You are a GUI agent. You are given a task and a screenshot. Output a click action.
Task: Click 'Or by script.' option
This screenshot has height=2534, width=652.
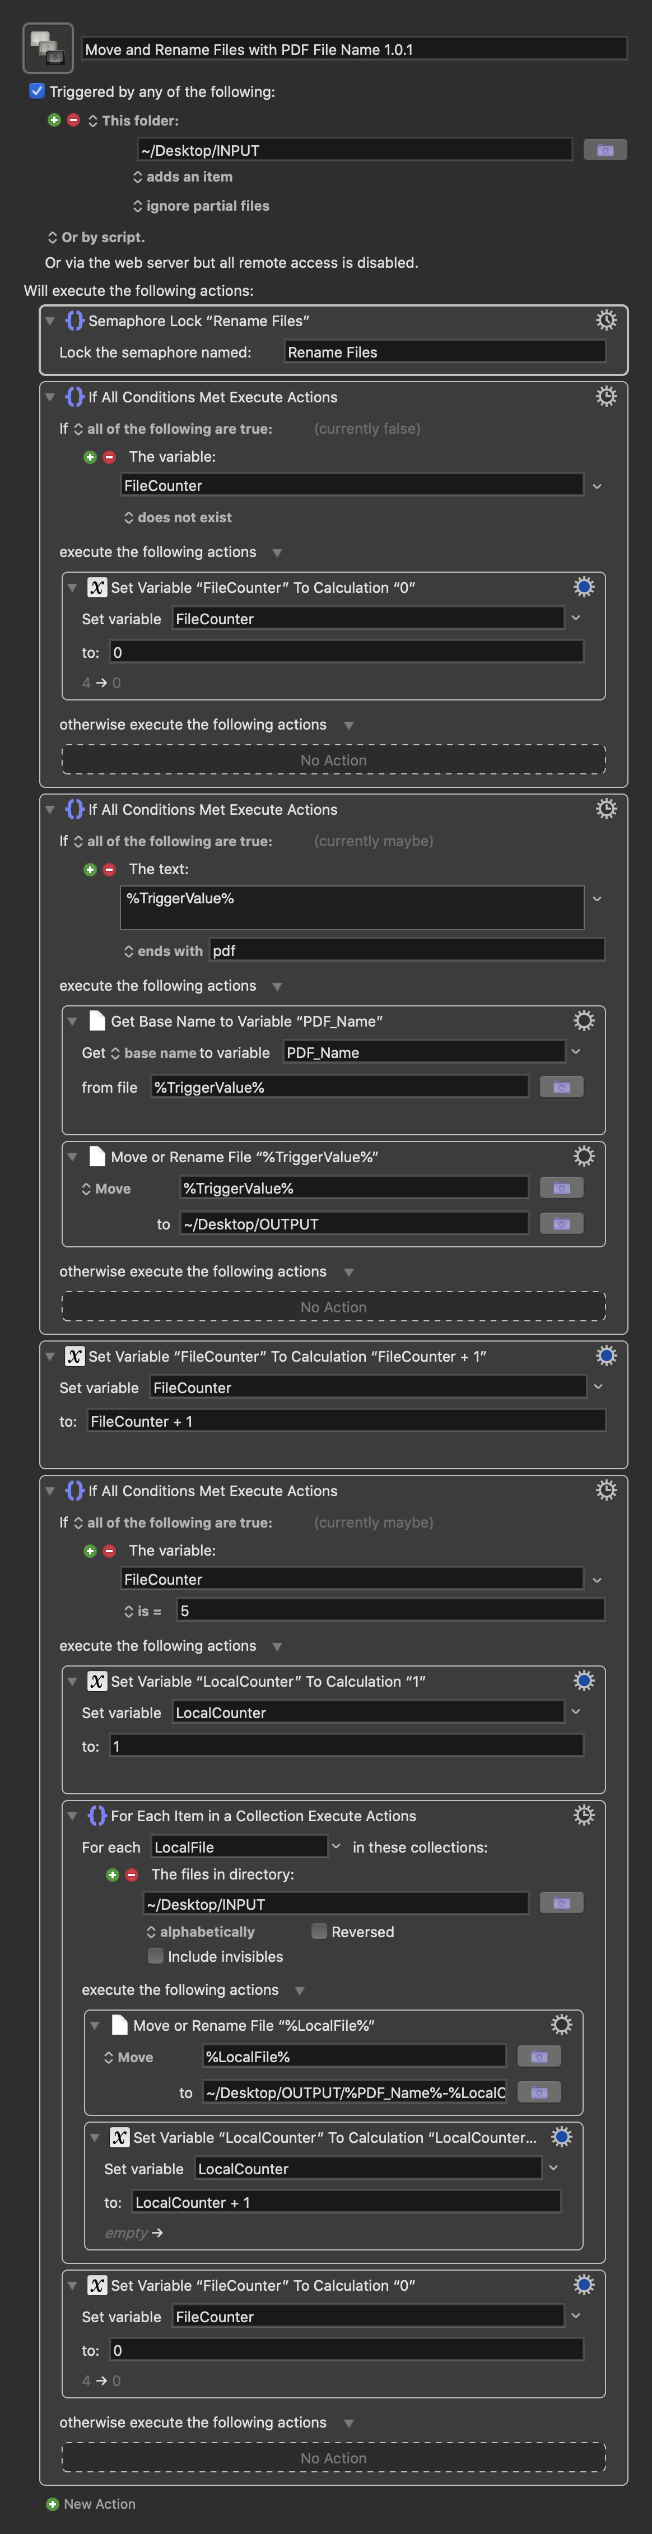pos(96,237)
